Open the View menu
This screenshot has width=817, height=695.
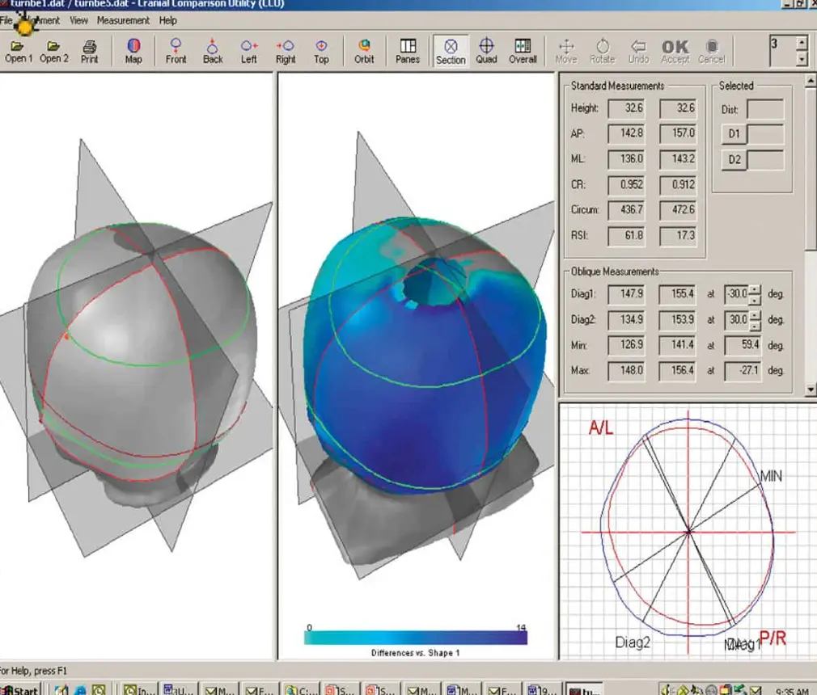(78, 20)
